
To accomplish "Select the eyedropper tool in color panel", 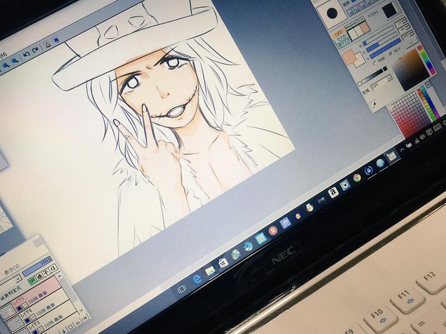I will tap(376, 104).
